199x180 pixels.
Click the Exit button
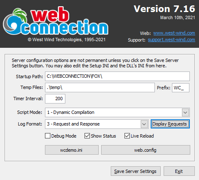tap(179, 171)
